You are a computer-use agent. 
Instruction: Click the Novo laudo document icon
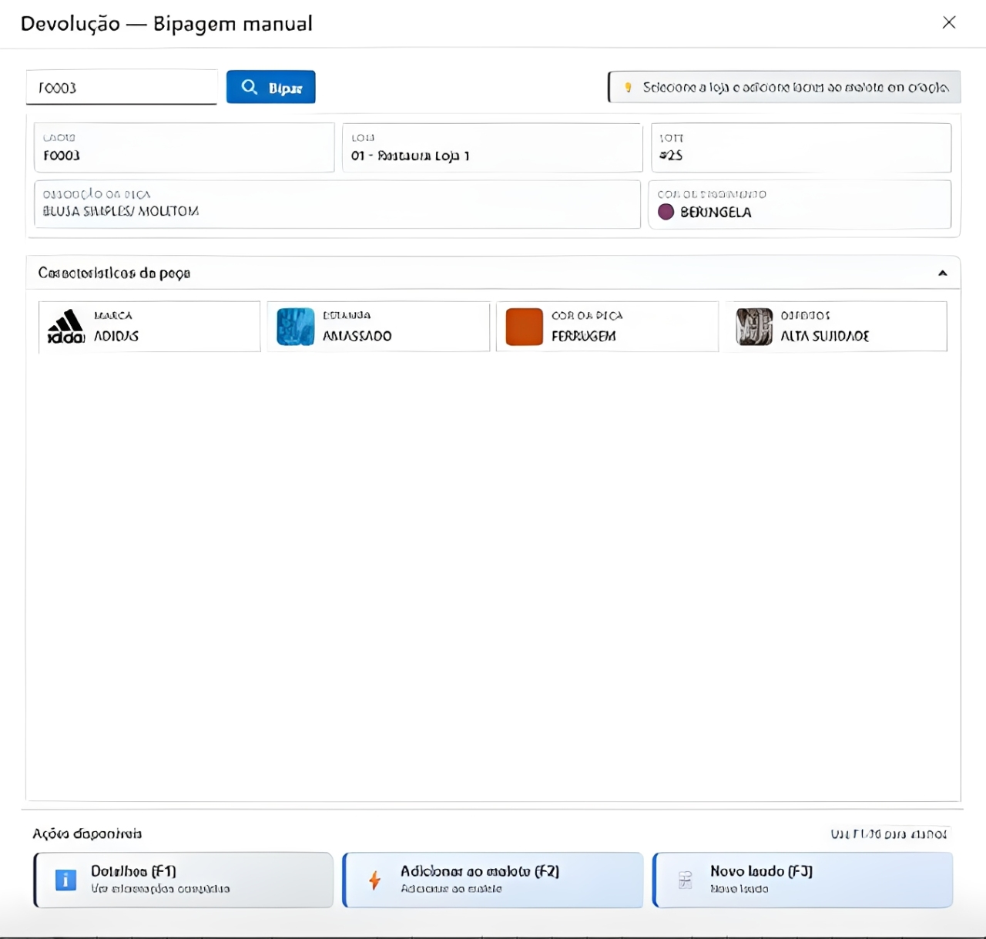coord(685,880)
